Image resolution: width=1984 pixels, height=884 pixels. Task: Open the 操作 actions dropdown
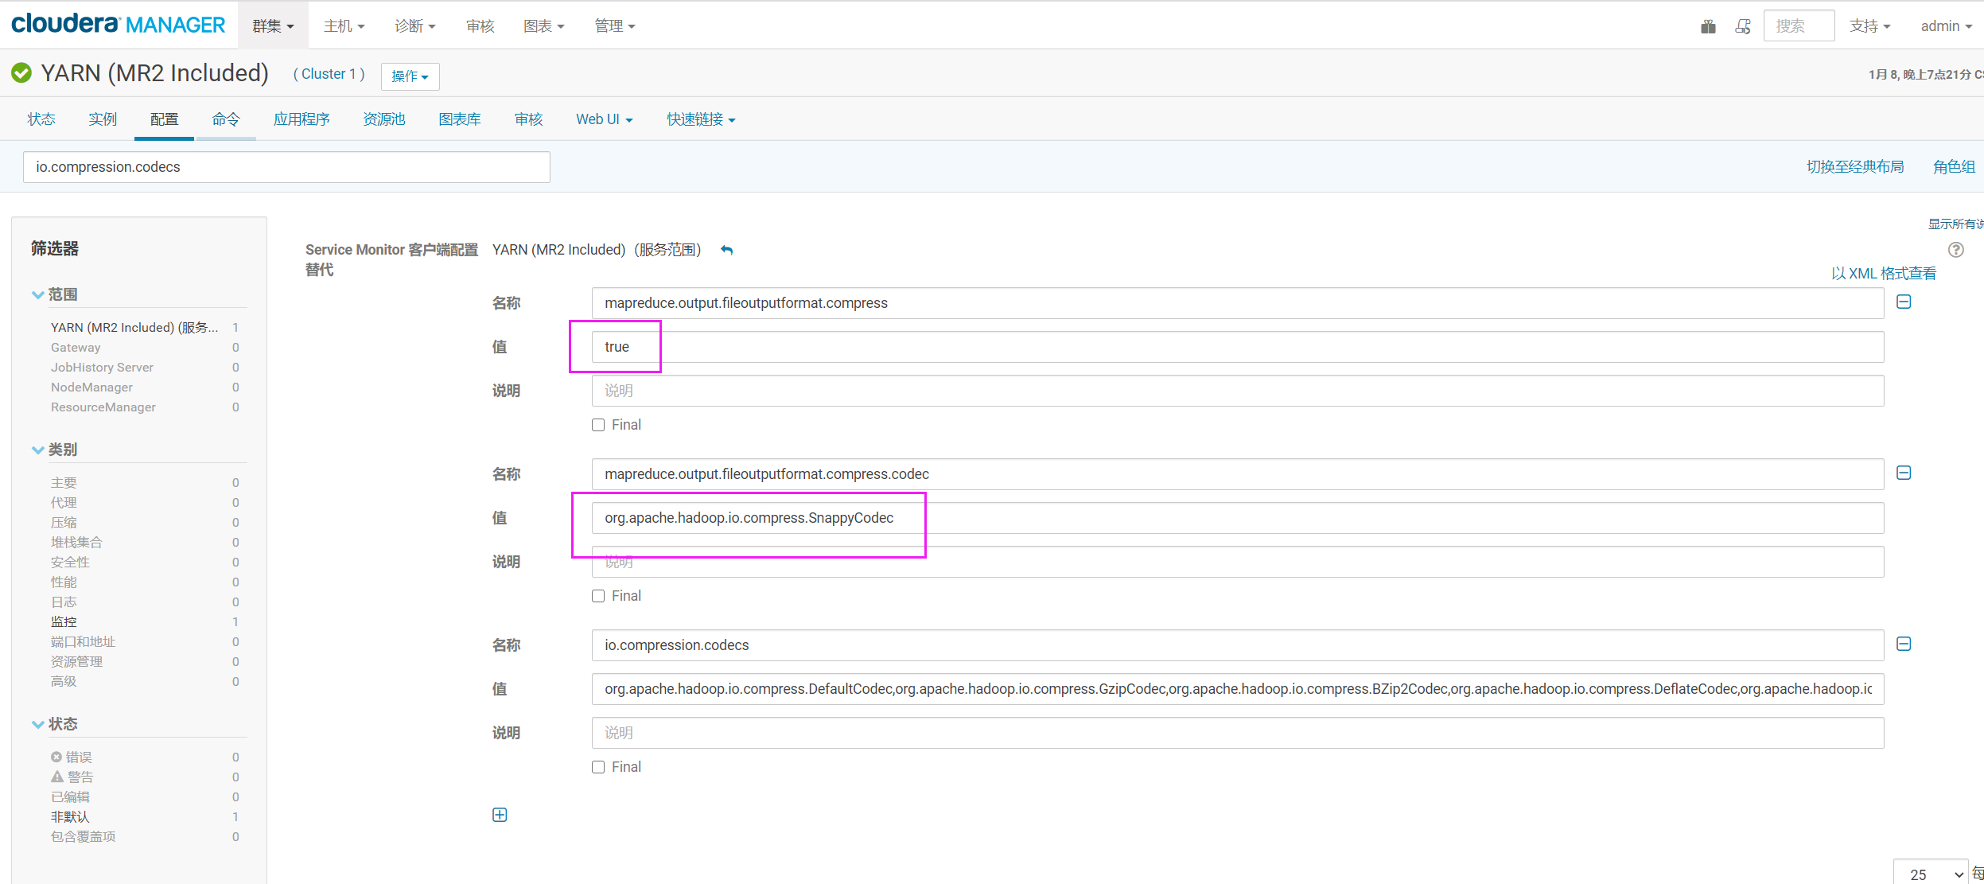point(410,76)
